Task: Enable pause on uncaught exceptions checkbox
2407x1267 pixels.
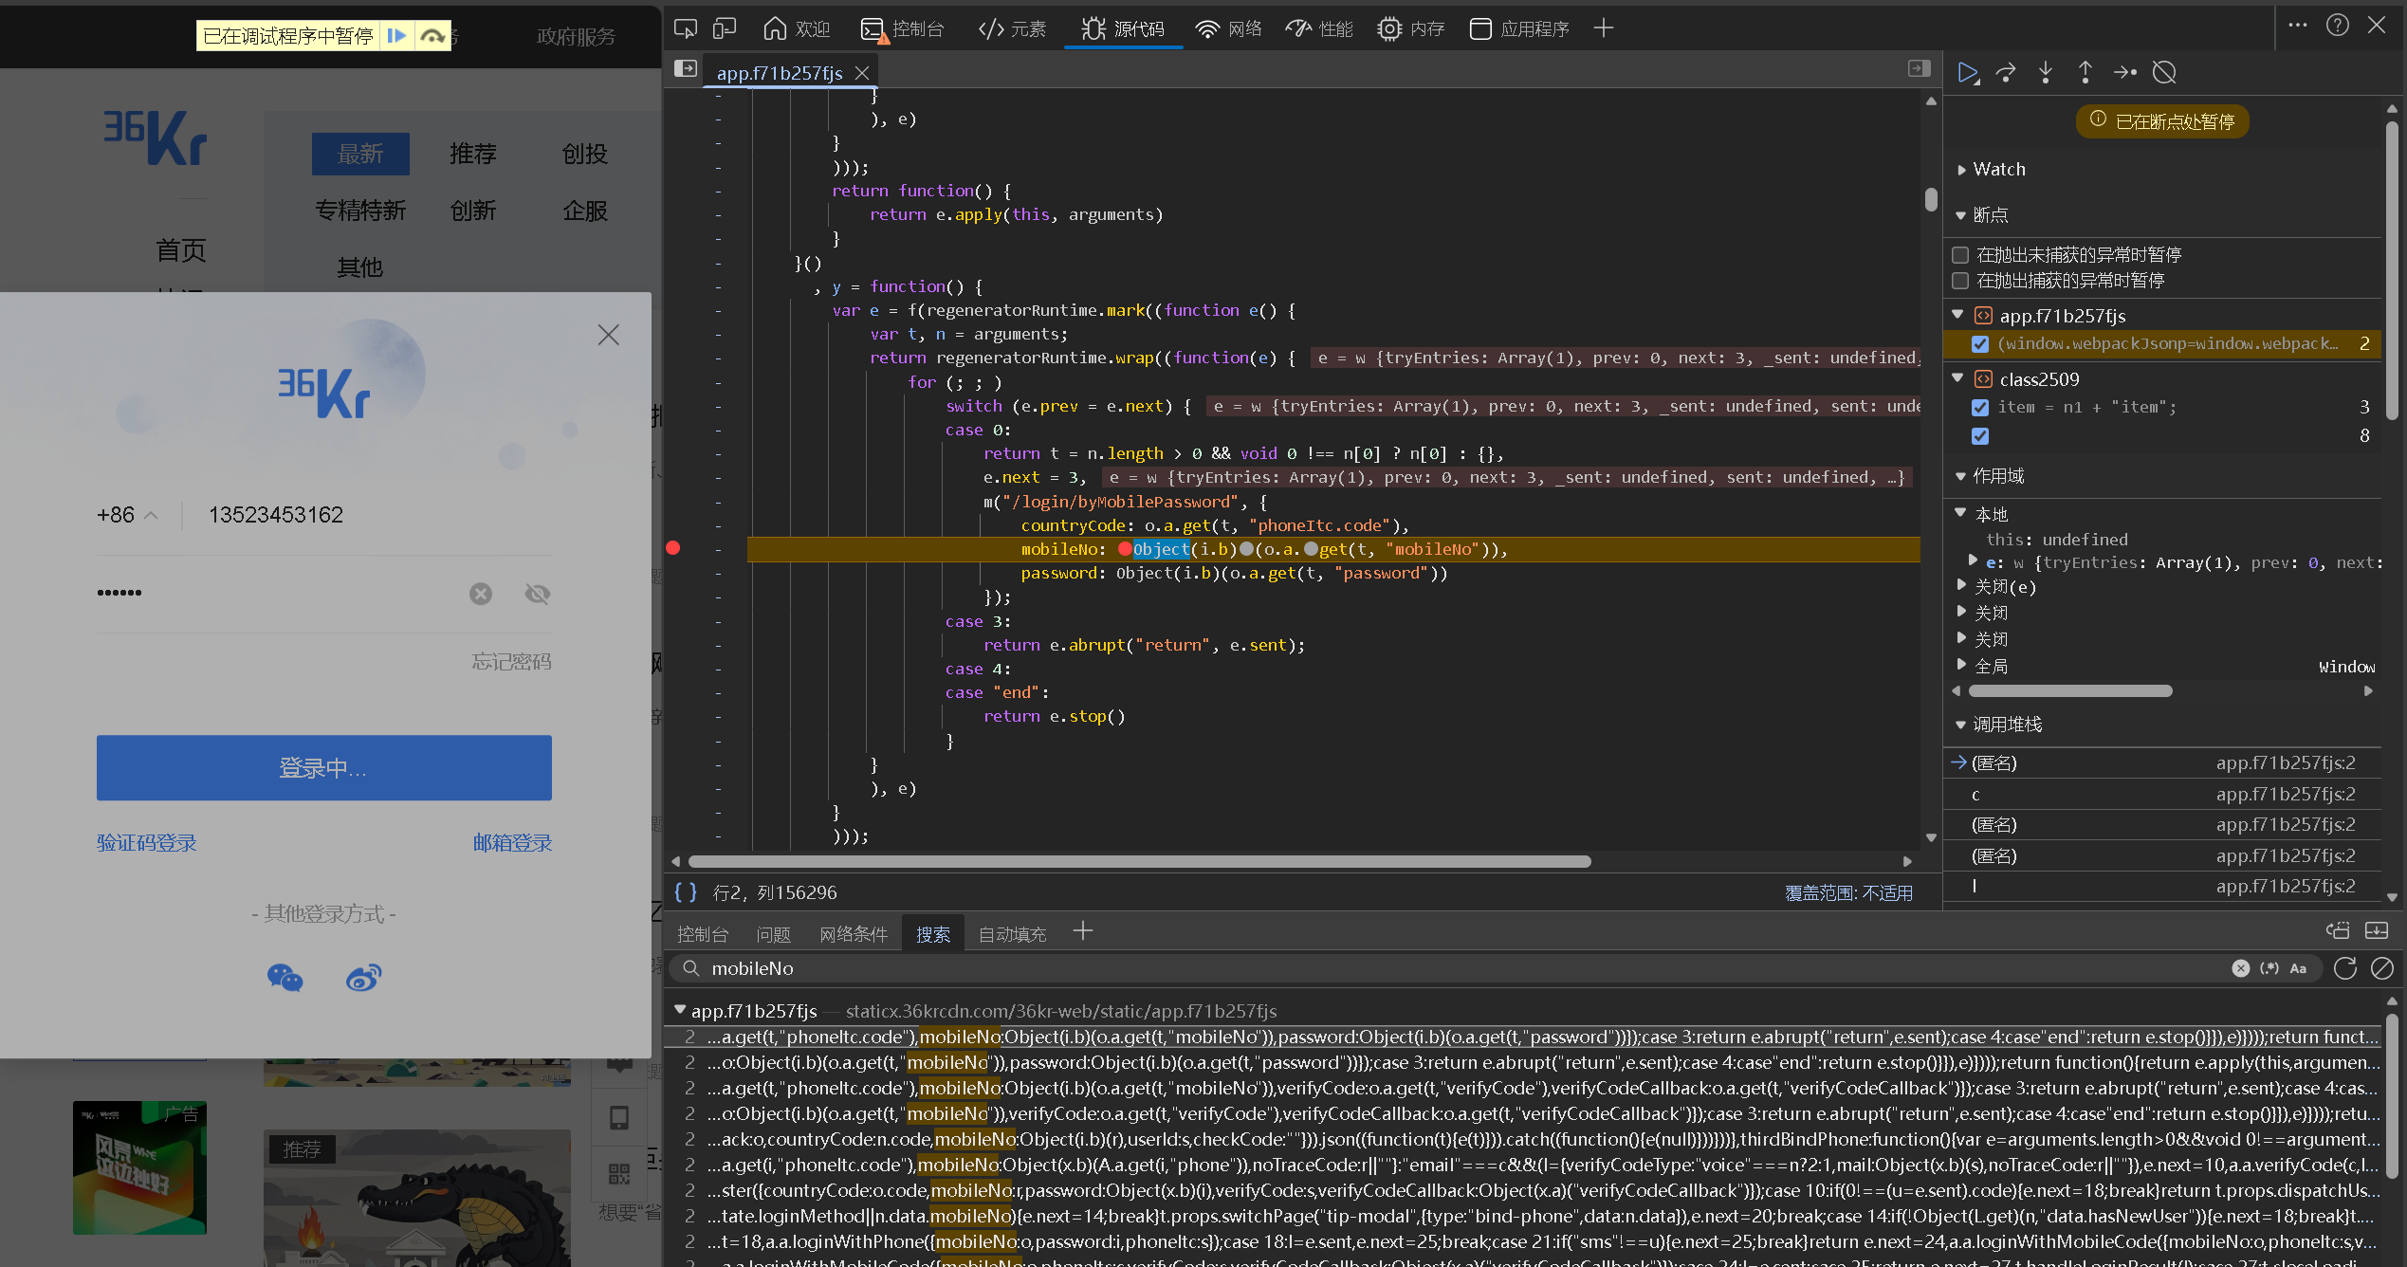Action: (x=1960, y=255)
